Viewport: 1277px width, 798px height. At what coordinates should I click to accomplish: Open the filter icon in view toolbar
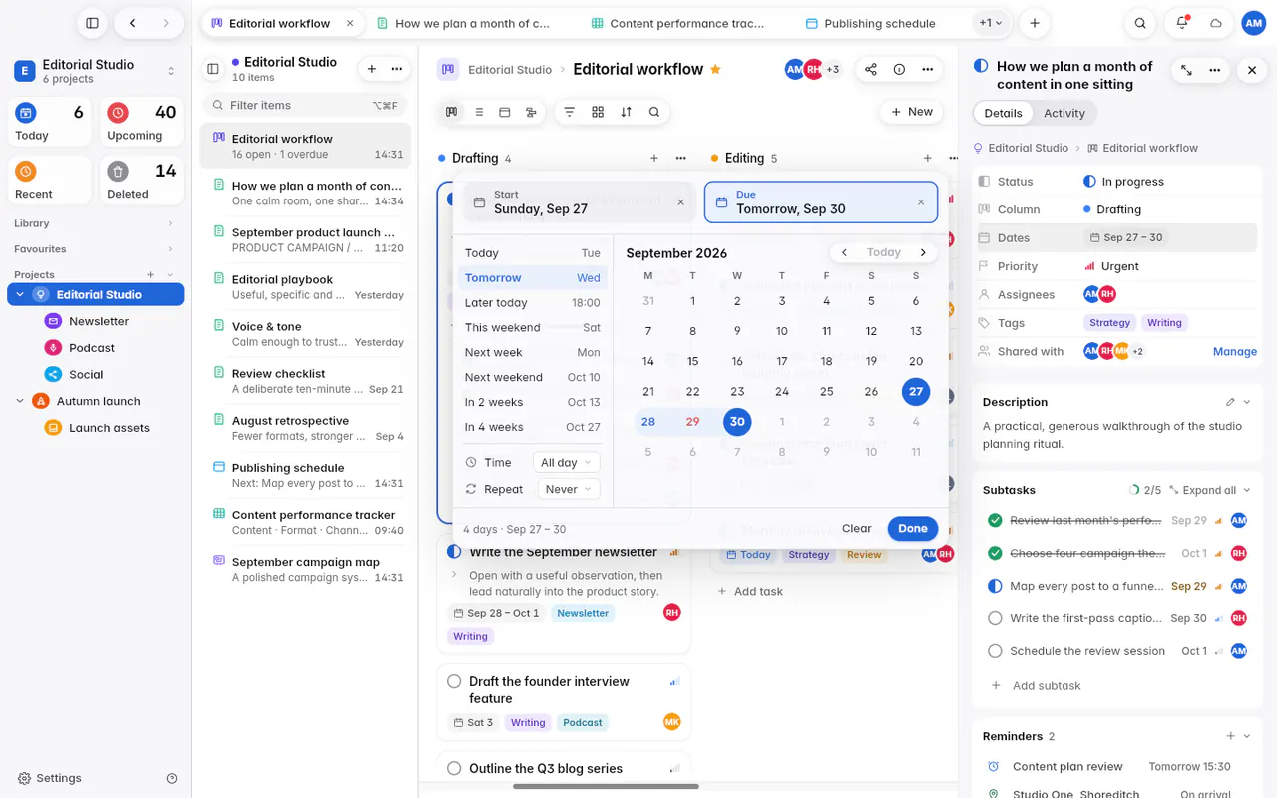click(x=570, y=112)
